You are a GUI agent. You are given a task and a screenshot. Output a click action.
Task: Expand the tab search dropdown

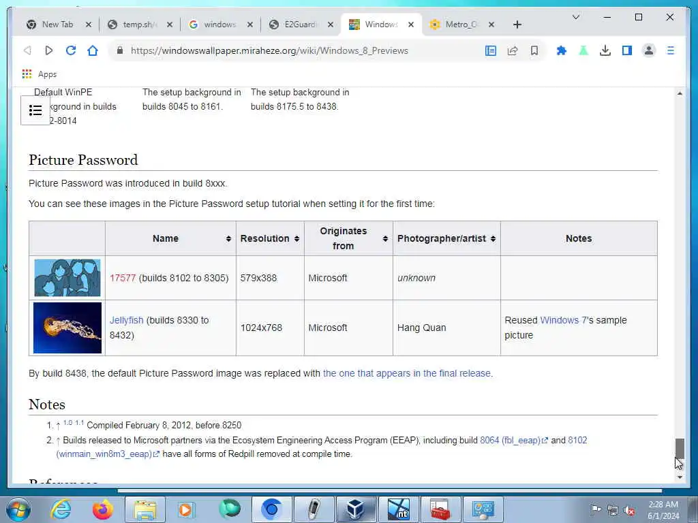pyautogui.click(x=575, y=17)
